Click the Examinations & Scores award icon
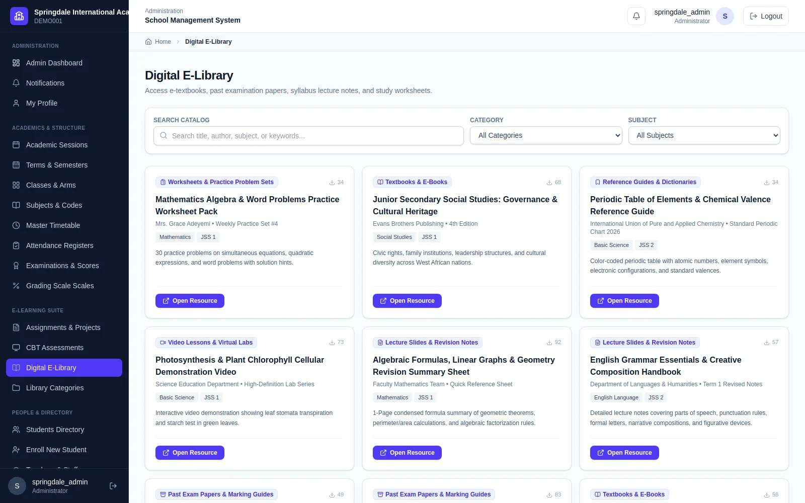The height and width of the screenshot is (503, 805). coord(16,266)
